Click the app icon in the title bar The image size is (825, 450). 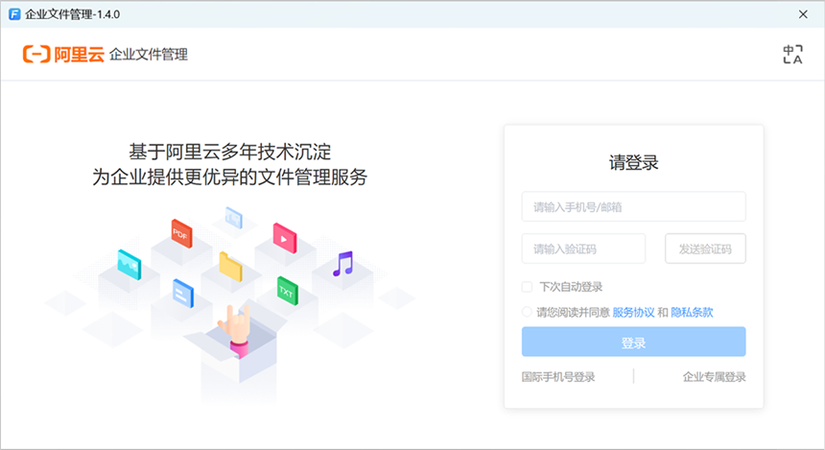tap(14, 14)
